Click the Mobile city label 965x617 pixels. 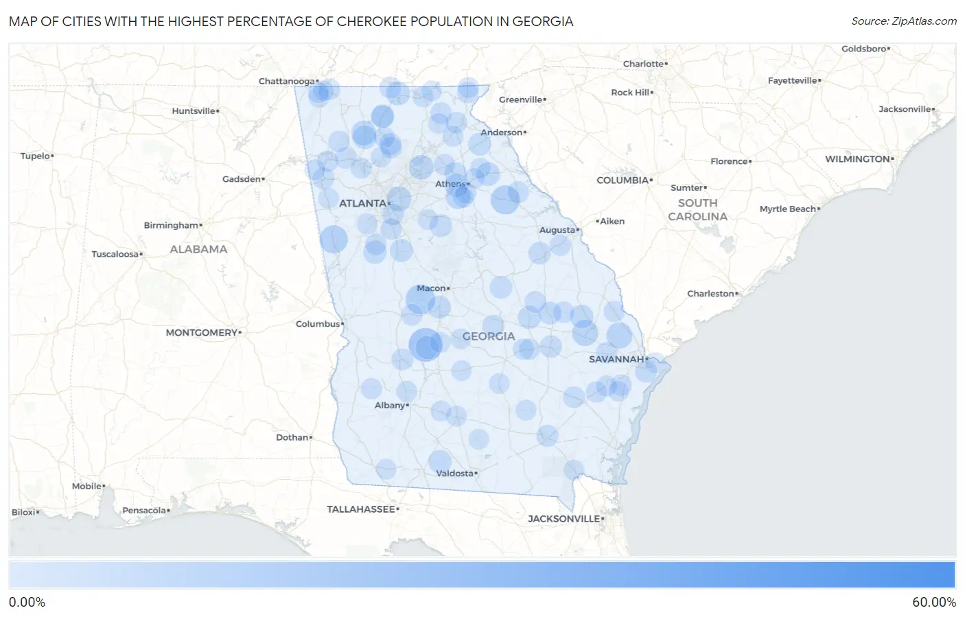coord(87,486)
